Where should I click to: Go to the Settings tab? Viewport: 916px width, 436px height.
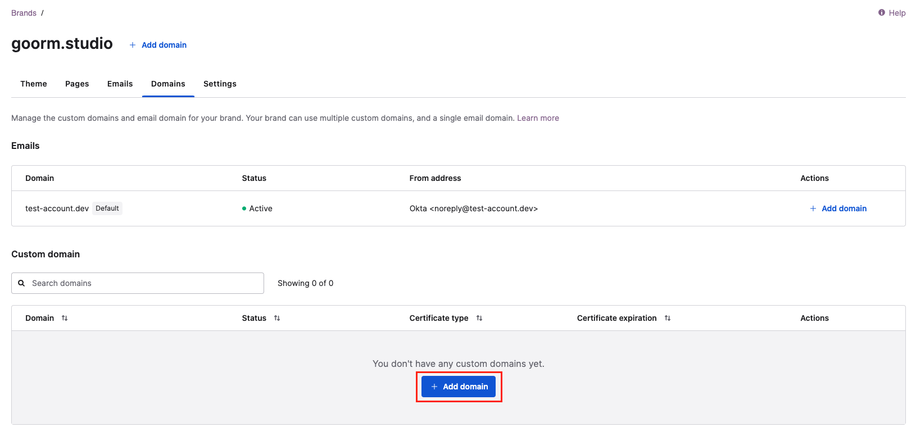tap(220, 84)
